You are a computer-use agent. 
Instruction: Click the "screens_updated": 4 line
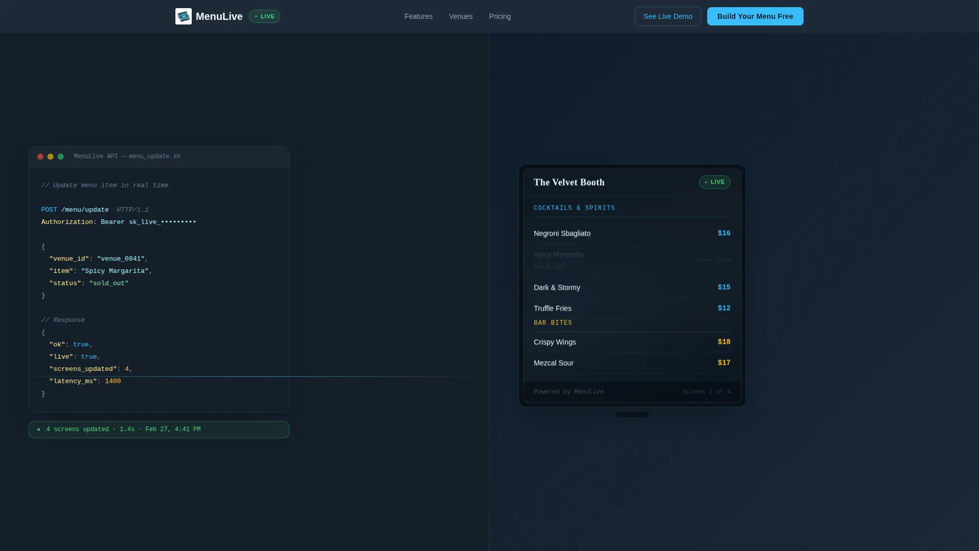[x=91, y=369]
